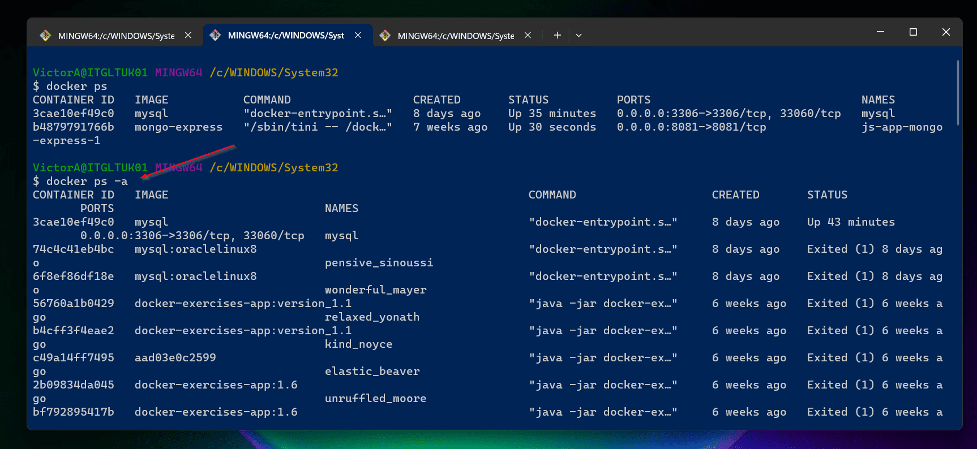Expand the new tab profile dropdown
The width and height of the screenshot is (977, 449).
pos(579,35)
